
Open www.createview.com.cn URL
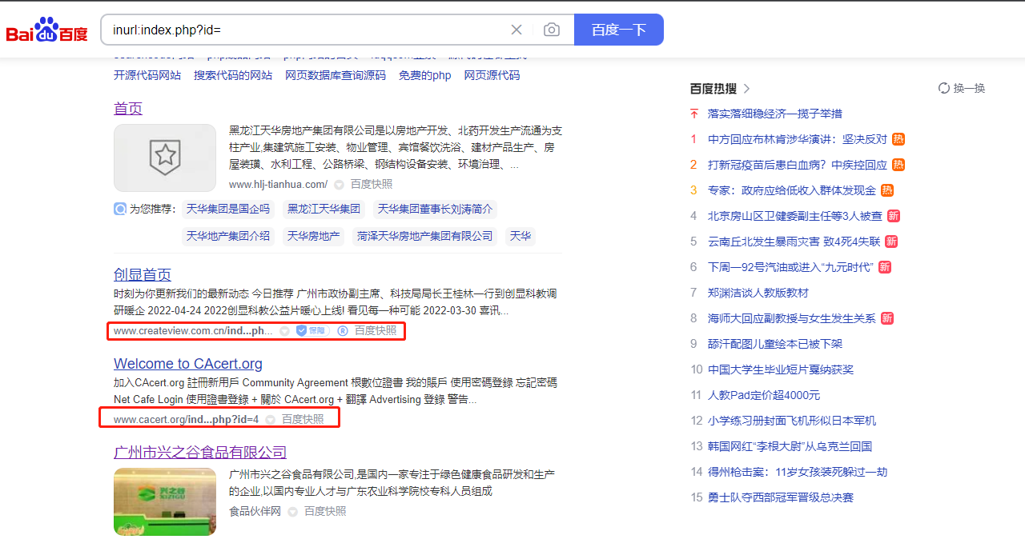pos(193,330)
